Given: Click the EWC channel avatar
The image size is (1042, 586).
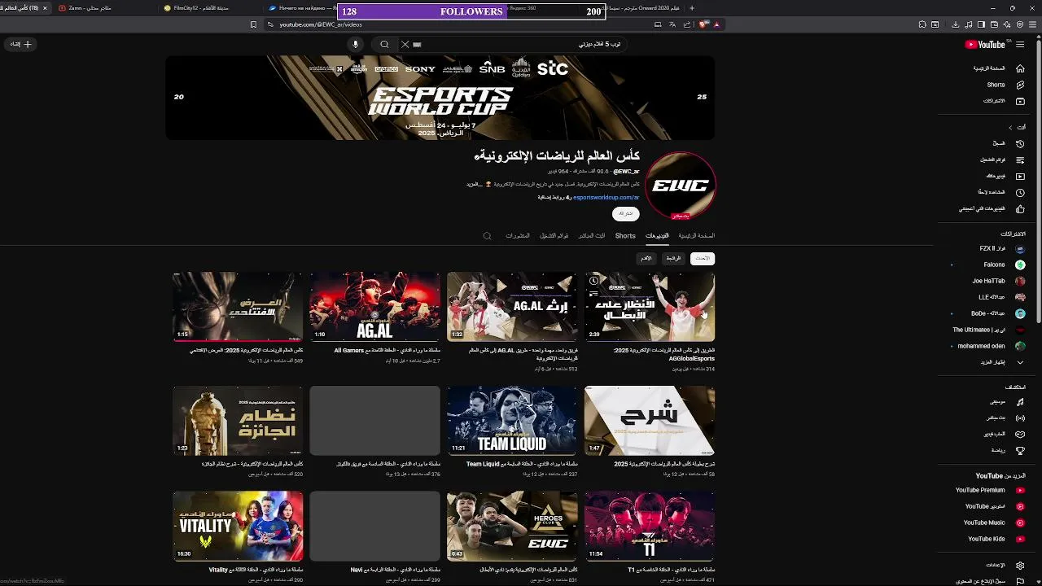Looking at the screenshot, I should pos(681,186).
